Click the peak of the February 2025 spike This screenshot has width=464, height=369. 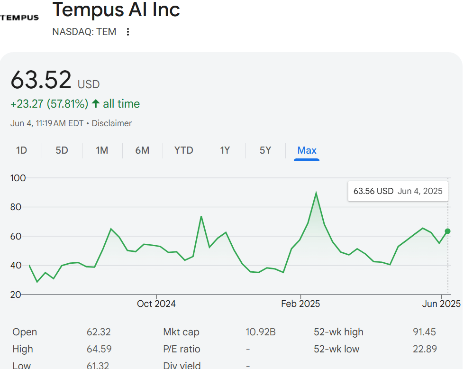316,193
